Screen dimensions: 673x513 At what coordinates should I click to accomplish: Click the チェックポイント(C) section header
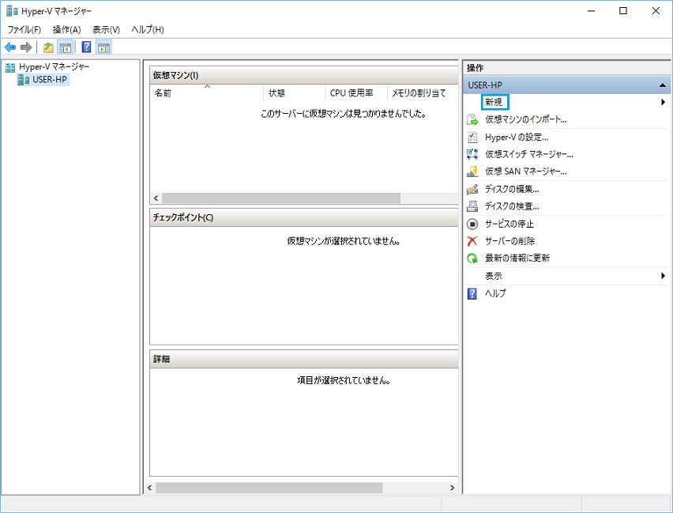304,217
